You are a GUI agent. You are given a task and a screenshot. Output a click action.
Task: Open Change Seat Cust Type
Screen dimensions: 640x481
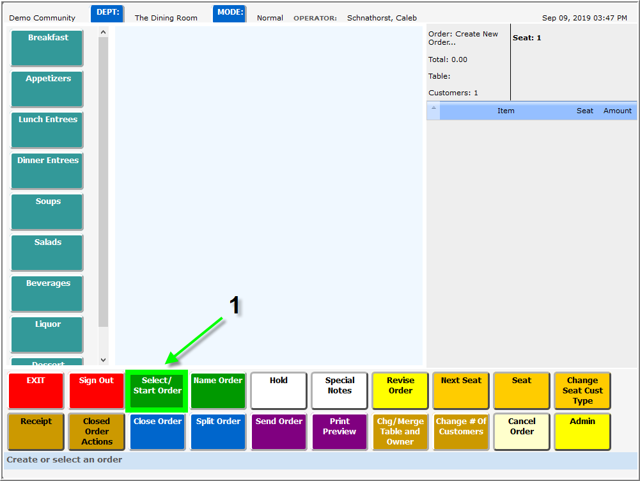click(582, 390)
